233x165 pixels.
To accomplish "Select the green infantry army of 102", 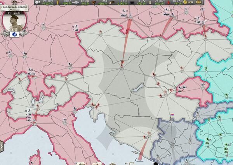I will click(228, 145).
